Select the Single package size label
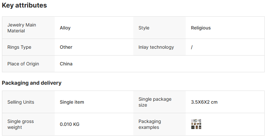 pyautogui.click(x=155, y=102)
